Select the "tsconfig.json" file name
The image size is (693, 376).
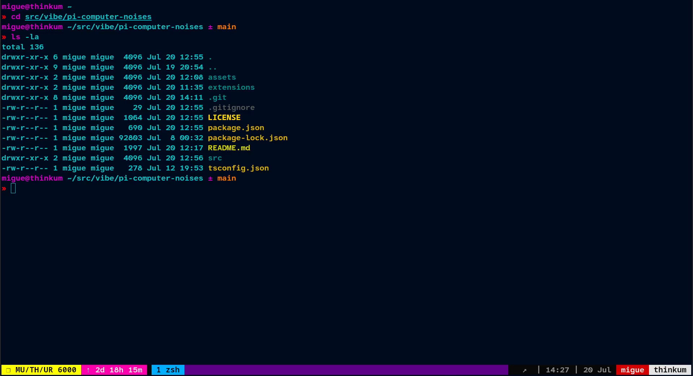coord(238,168)
